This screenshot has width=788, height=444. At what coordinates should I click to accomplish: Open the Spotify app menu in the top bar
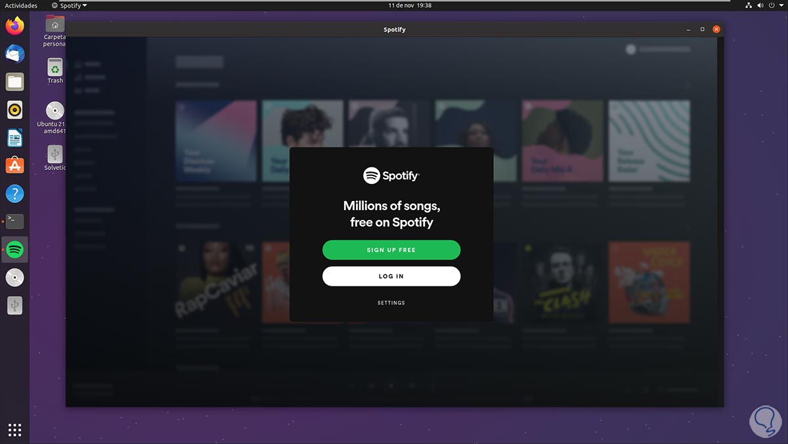(x=69, y=5)
